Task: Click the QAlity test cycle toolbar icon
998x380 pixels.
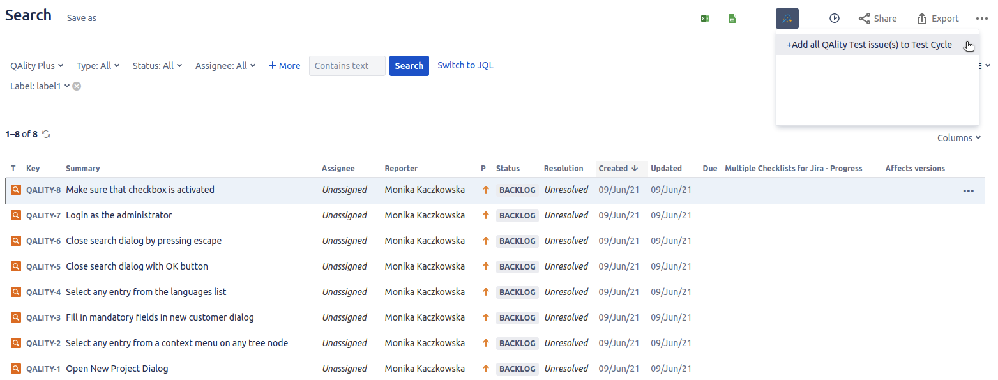Action: click(x=787, y=19)
